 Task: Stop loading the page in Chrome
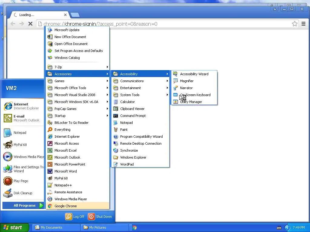(31, 24)
